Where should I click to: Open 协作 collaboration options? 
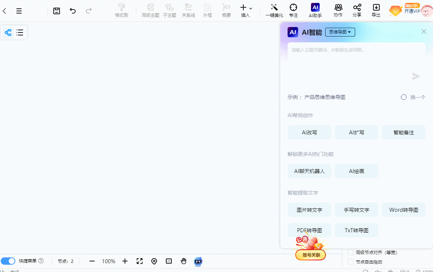[338, 11]
